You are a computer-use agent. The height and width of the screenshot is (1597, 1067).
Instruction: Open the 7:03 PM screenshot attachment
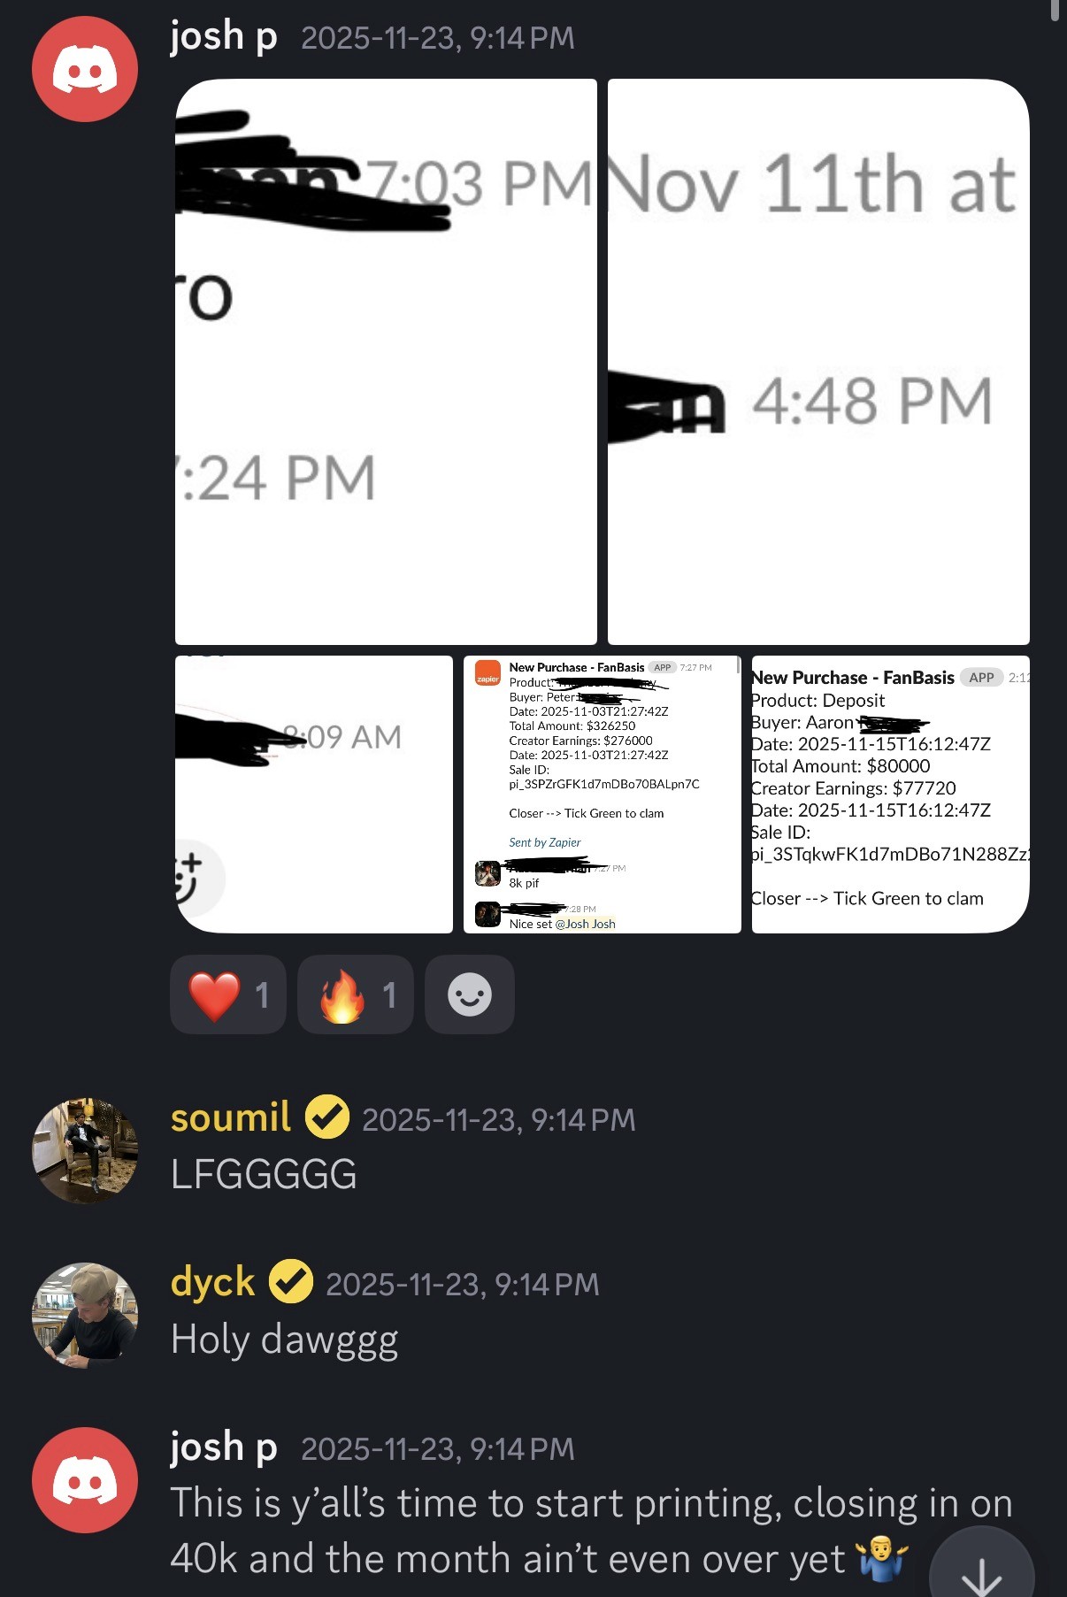pos(386,362)
